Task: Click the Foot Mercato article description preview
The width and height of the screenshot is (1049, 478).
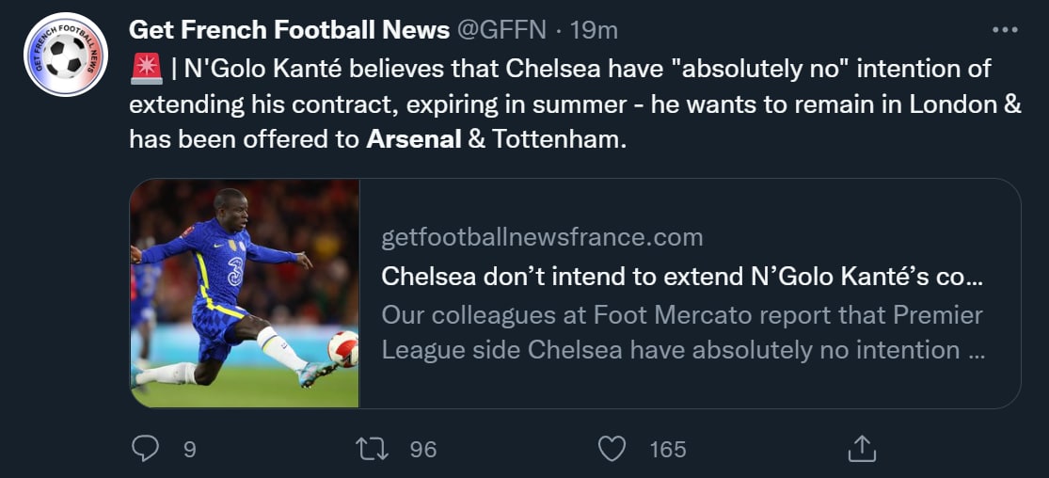Action: (x=682, y=332)
